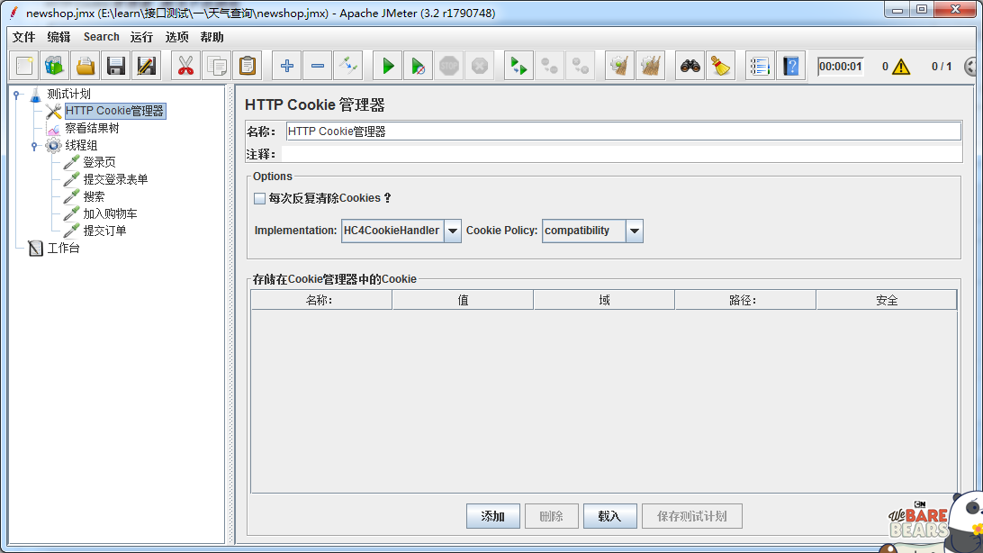Click the Save As pencil icon
Screen dimensions: 983x553
coord(147,66)
